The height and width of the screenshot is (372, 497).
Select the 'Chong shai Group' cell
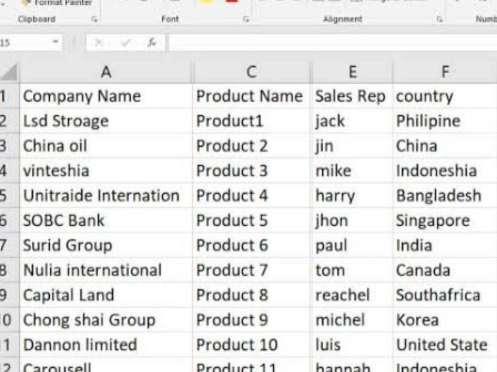pos(106,320)
